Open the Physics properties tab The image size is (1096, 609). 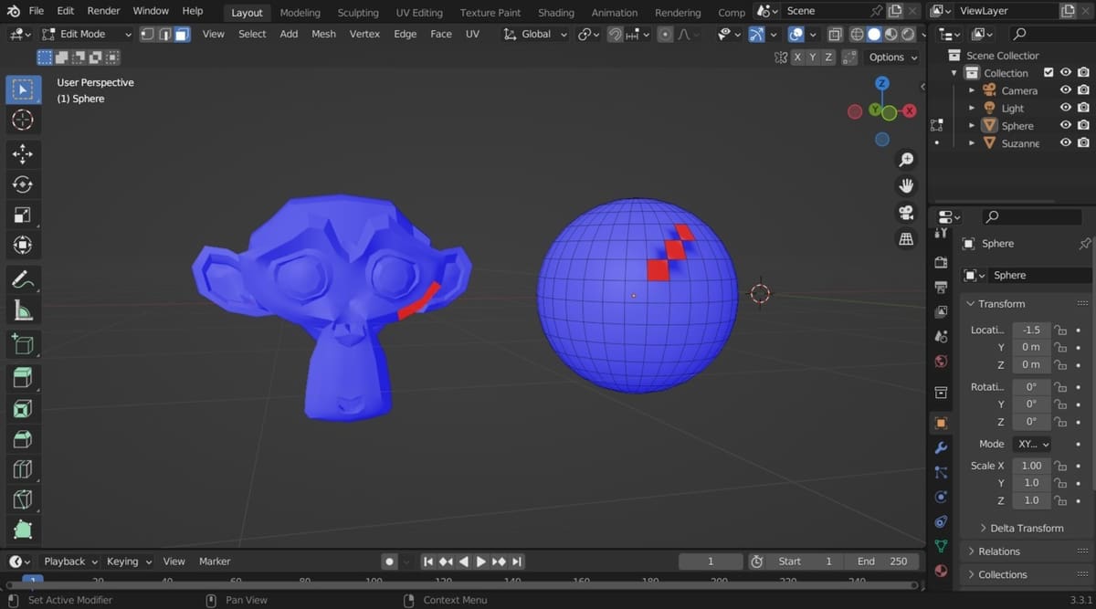941,497
